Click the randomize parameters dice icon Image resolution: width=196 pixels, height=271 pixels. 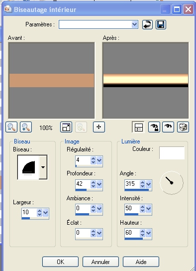coord(183,127)
